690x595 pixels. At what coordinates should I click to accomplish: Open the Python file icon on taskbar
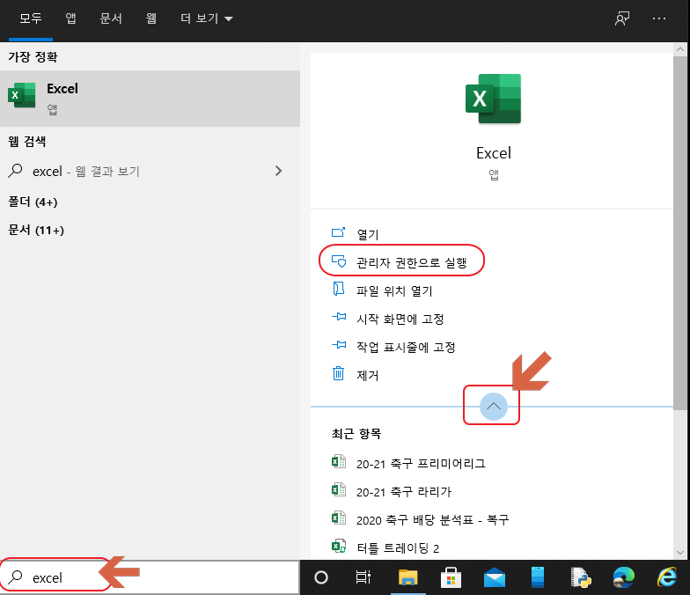581,577
